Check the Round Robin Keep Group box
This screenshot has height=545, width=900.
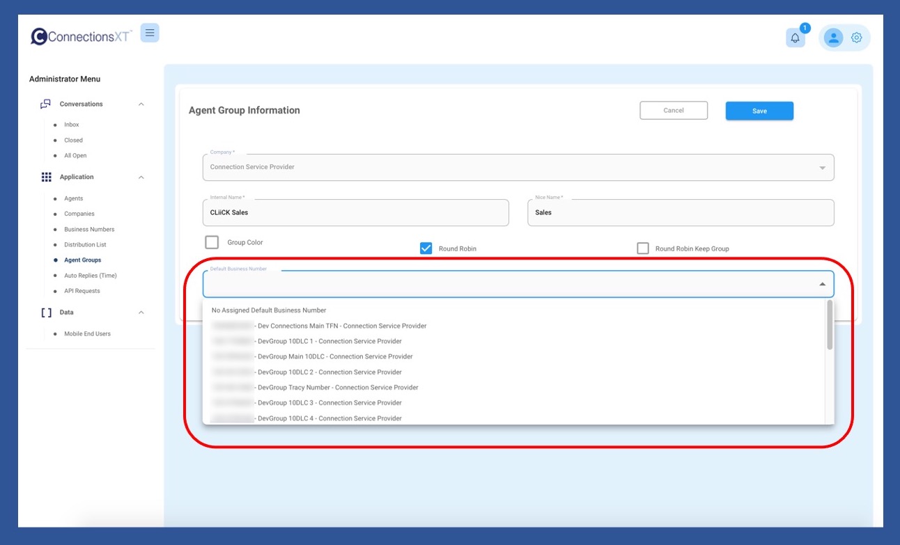click(x=643, y=248)
